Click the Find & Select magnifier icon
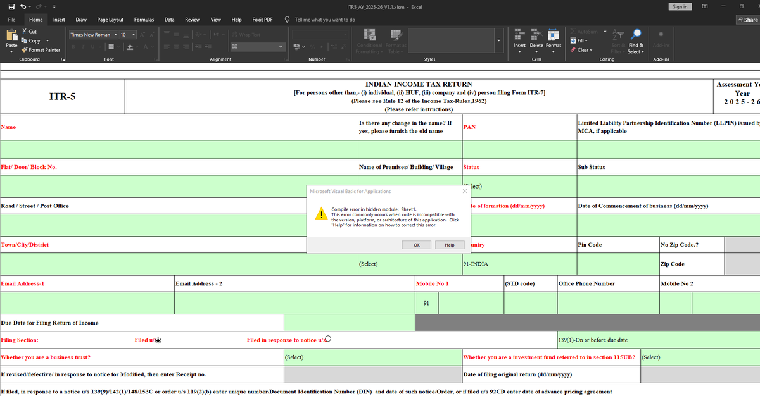 tap(636, 34)
